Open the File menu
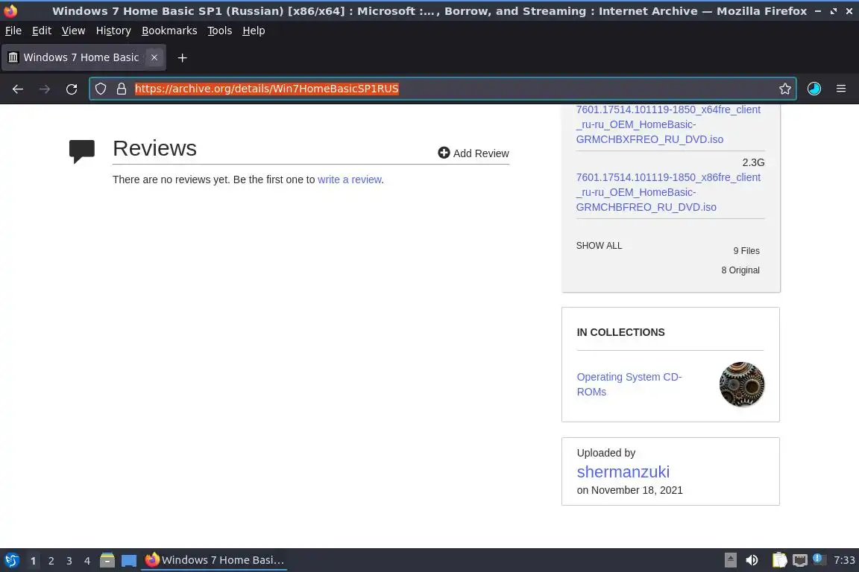 point(13,31)
